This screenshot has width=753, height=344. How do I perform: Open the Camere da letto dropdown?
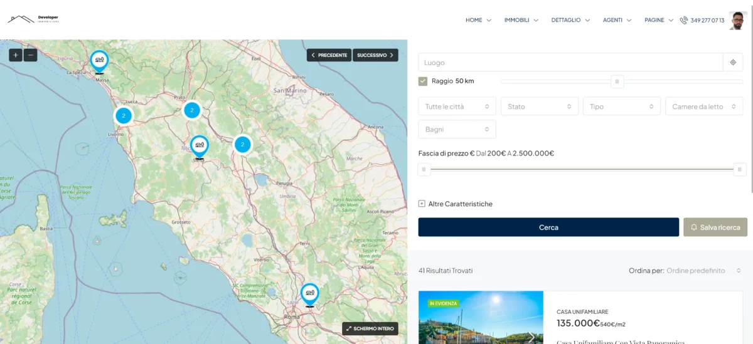pos(704,107)
